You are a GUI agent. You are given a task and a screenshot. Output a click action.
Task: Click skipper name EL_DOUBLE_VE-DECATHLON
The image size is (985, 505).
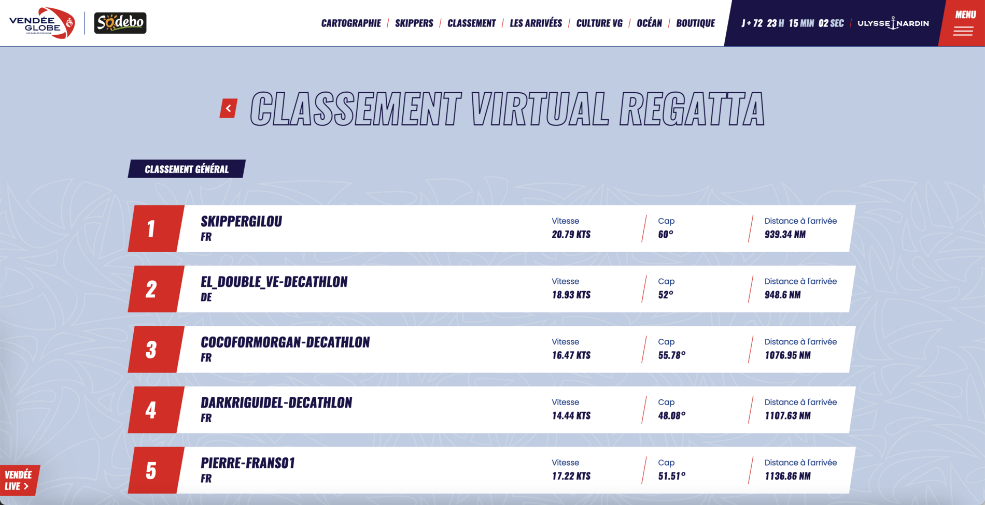click(x=274, y=282)
